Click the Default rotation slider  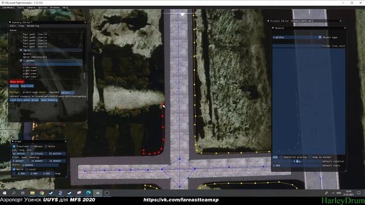coord(297,161)
